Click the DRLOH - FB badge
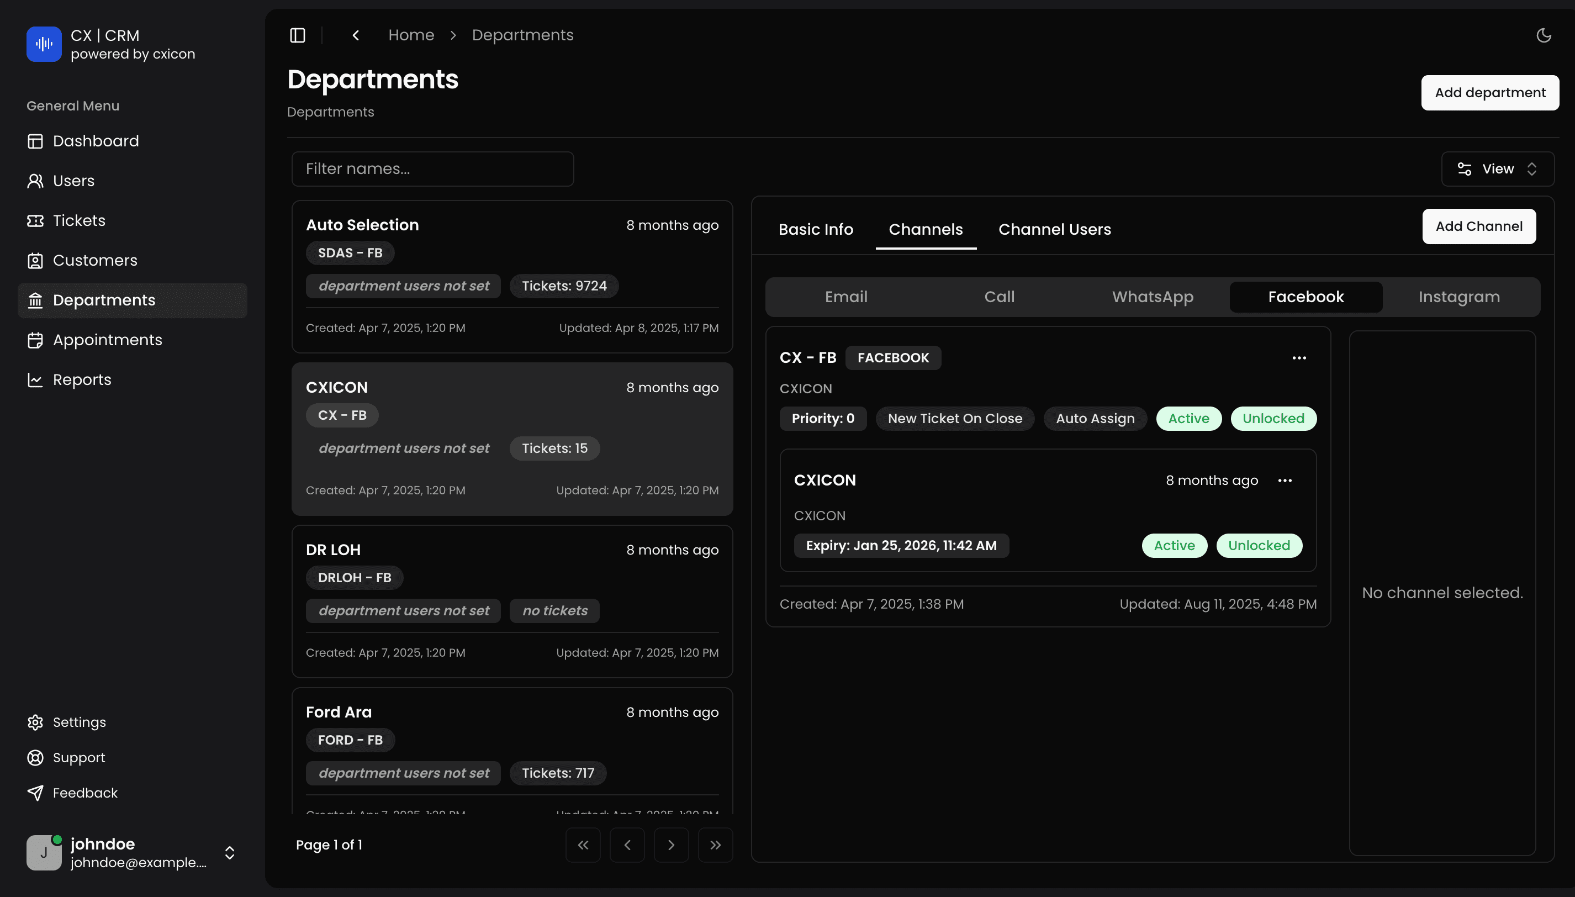The height and width of the screenshot is (897, 1575). point(354,578)
